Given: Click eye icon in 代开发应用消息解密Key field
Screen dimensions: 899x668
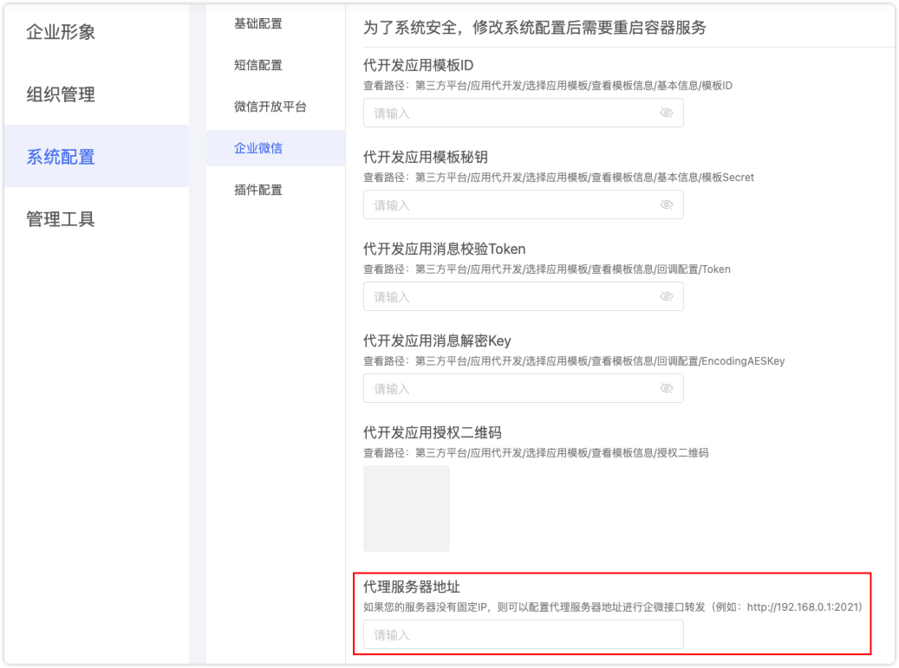Looking at the screenshot, I should 666,388.
